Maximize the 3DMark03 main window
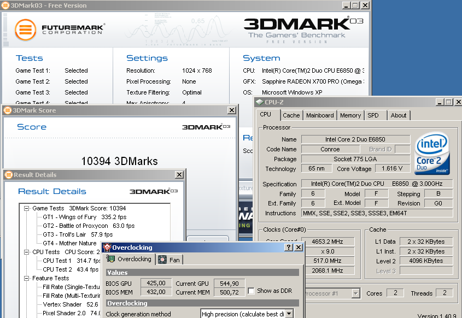462x318 pixels. 355,5
